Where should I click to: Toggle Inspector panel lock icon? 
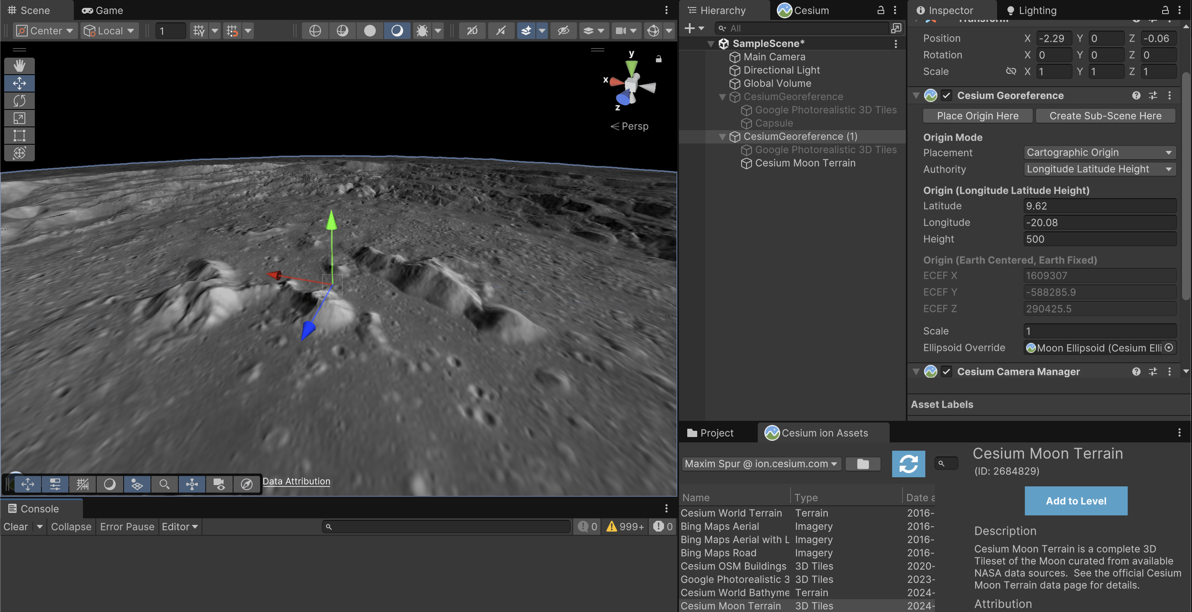tap(1165, 10)
